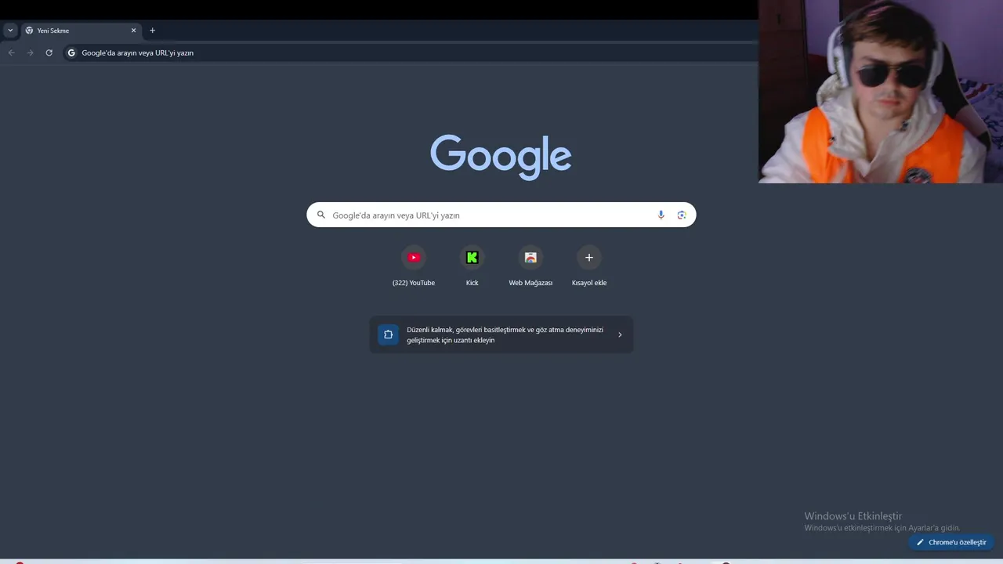This screenshot has height=564, width=1003.
Task: Open a new tab with the plus button
Action: (152, 31)
